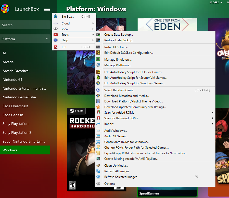Click the Big Box cube icon
The image size is (229, 198).
tap(56, 16)
